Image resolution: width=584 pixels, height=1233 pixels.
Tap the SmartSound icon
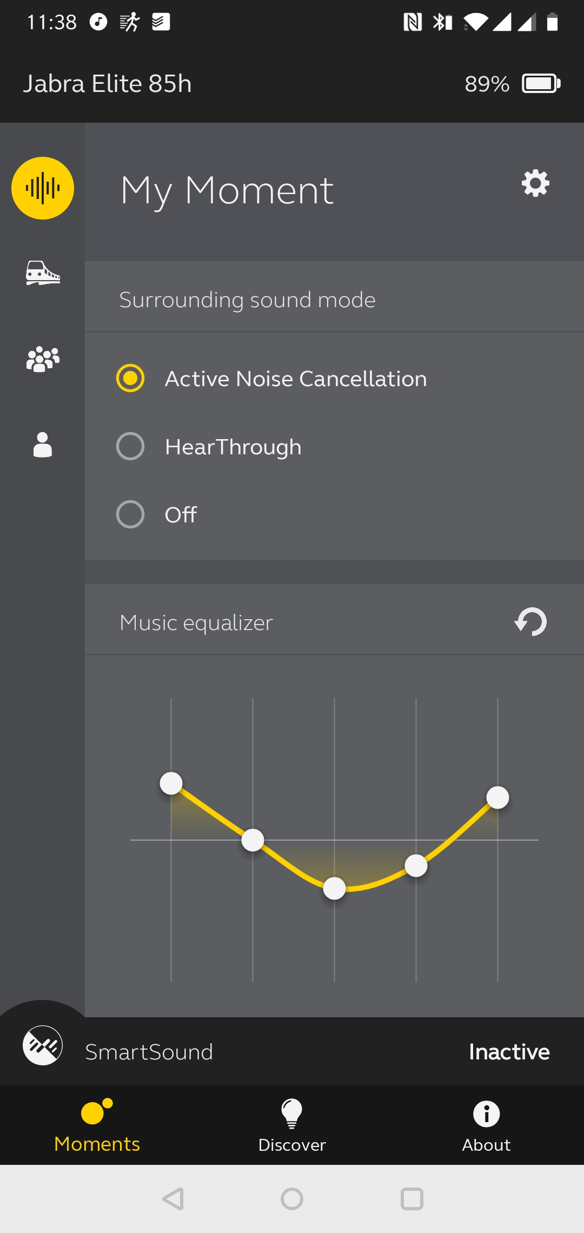coord(43,1045)
